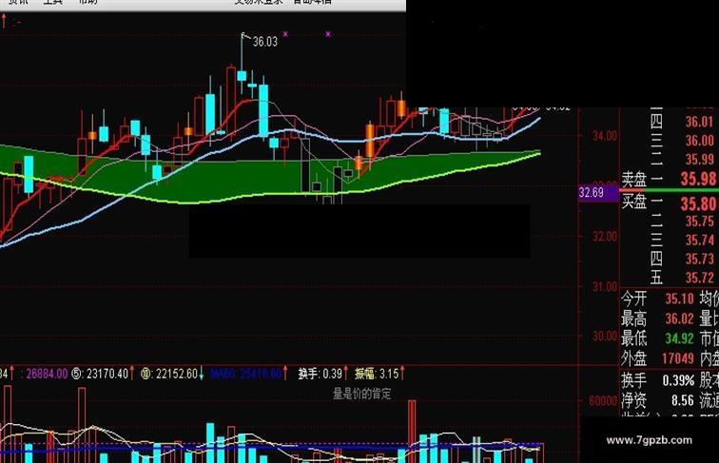The image size is (719, 463).
Task: Click the tall cyan candlestick below the 36.03 peak
Action: click(x=263, y=110)
